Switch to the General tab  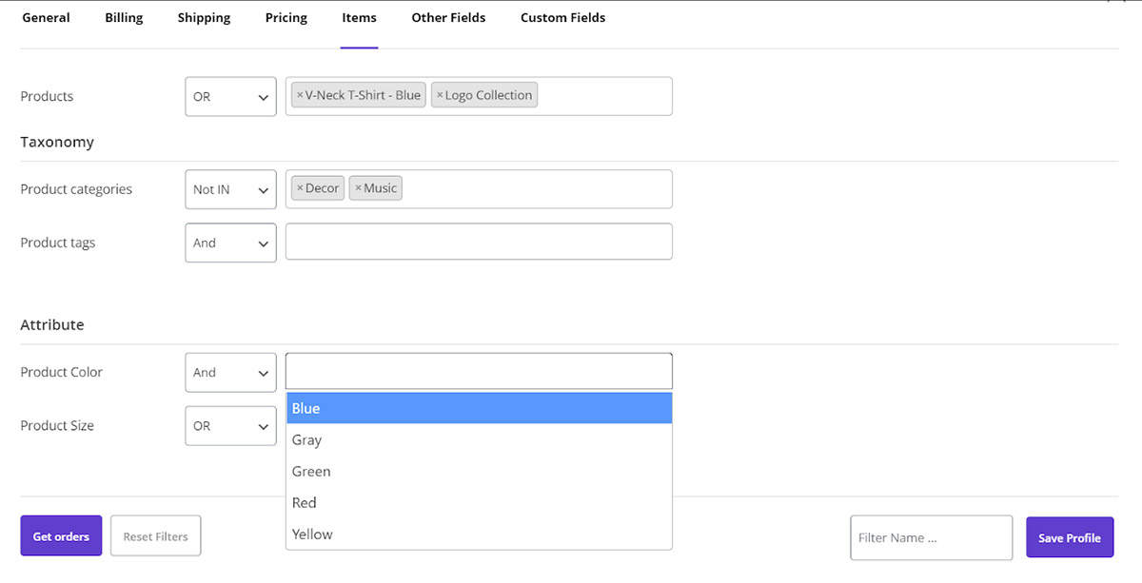coord(46,18)
